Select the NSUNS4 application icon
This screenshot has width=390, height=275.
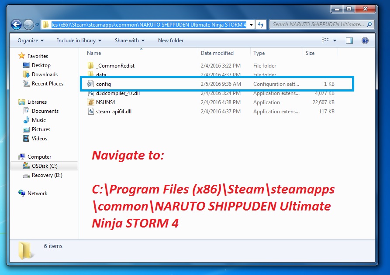pos(91,102)
